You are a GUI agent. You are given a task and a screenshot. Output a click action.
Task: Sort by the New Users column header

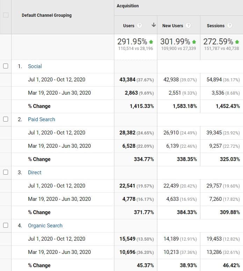tap(172, 25)
